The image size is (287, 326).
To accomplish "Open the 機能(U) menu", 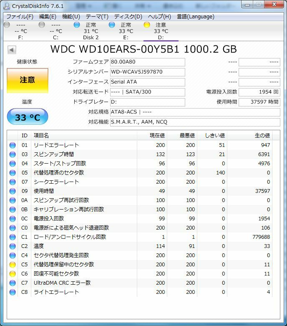I will coord(71,17).
